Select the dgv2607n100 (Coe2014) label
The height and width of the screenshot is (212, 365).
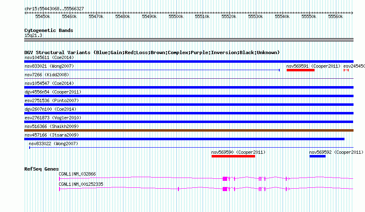pos(50,109)
